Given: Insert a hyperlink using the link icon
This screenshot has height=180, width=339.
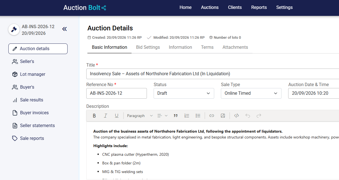Looking at the screenshot, I should (212, 116).
